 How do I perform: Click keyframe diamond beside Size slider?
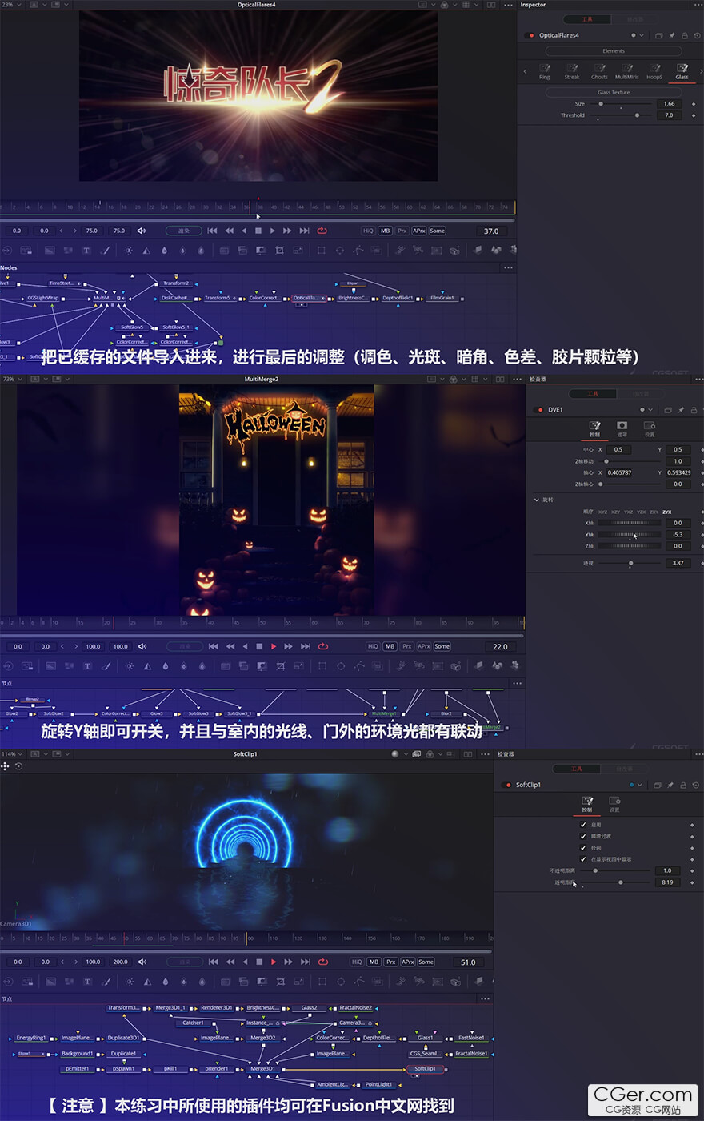coord(693,104)
